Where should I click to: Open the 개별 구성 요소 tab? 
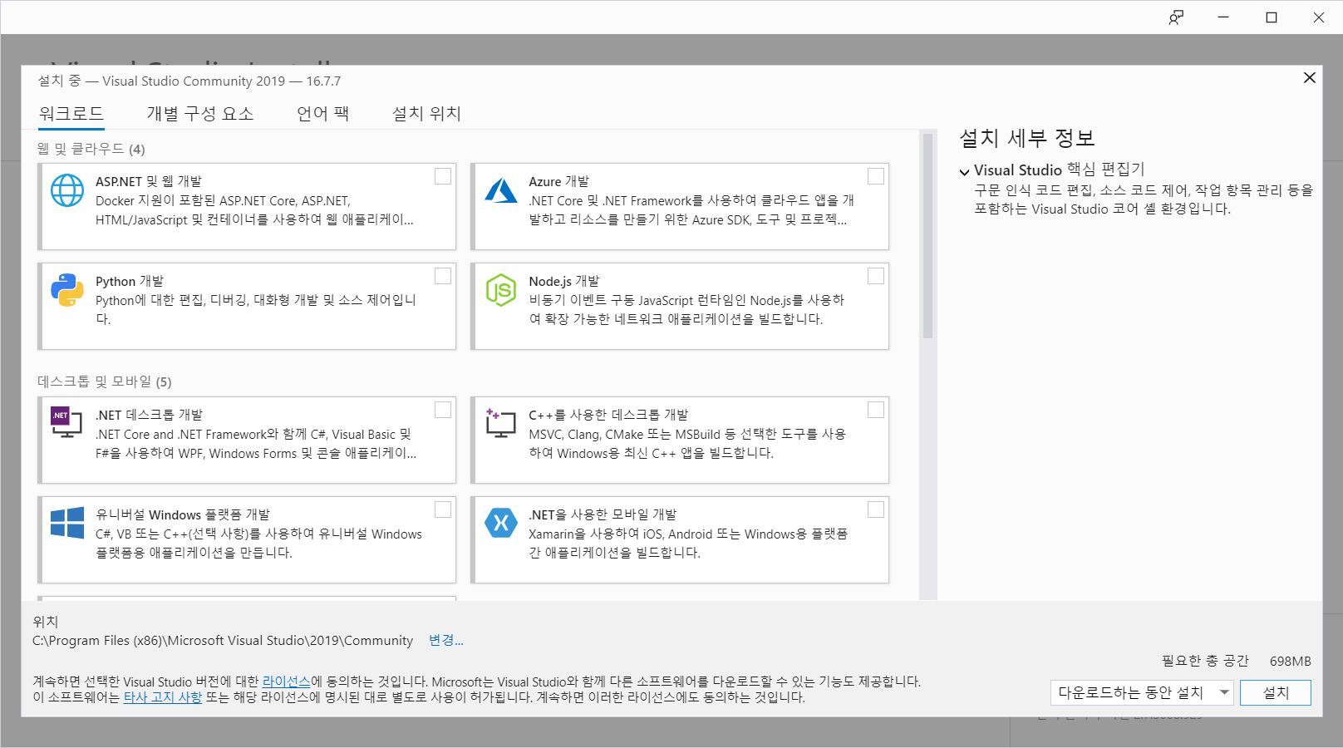[x=200, y=114]
